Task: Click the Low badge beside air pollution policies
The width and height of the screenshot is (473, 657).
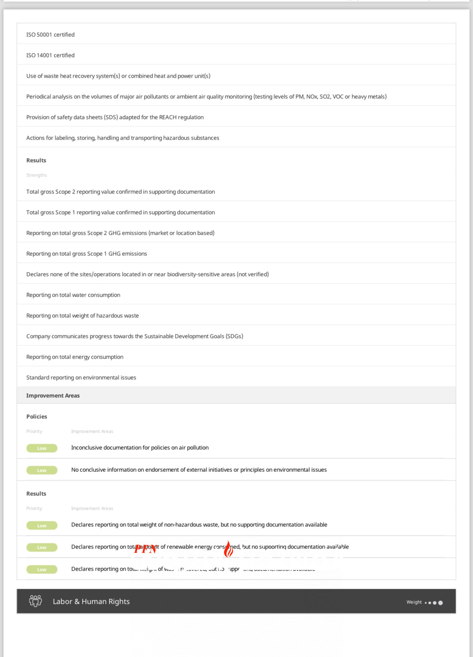Action: coord(42,448)
